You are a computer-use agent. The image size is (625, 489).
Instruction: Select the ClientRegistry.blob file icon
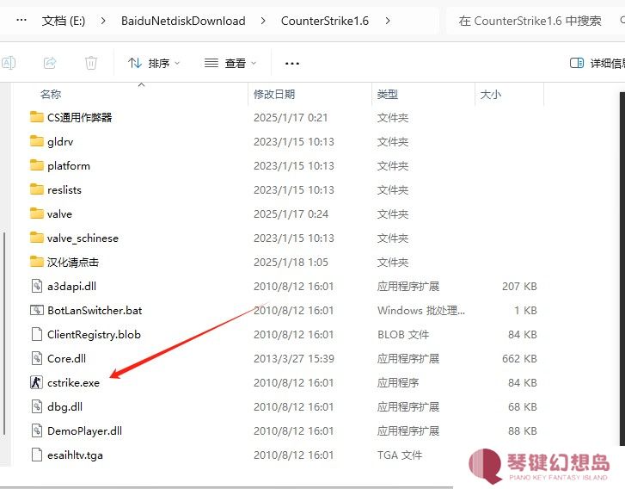click(37, 335)
